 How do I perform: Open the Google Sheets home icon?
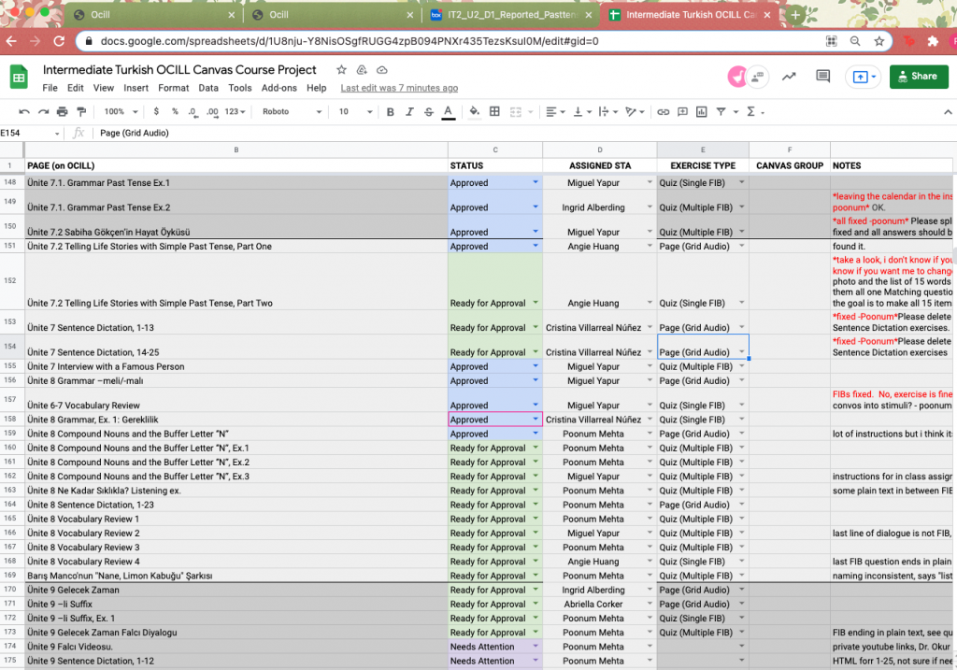[x=19, y=78]
